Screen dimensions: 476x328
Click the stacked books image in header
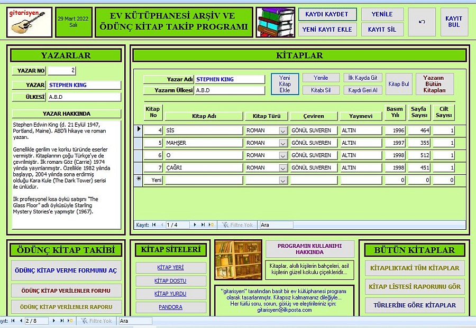click(275, 22)
